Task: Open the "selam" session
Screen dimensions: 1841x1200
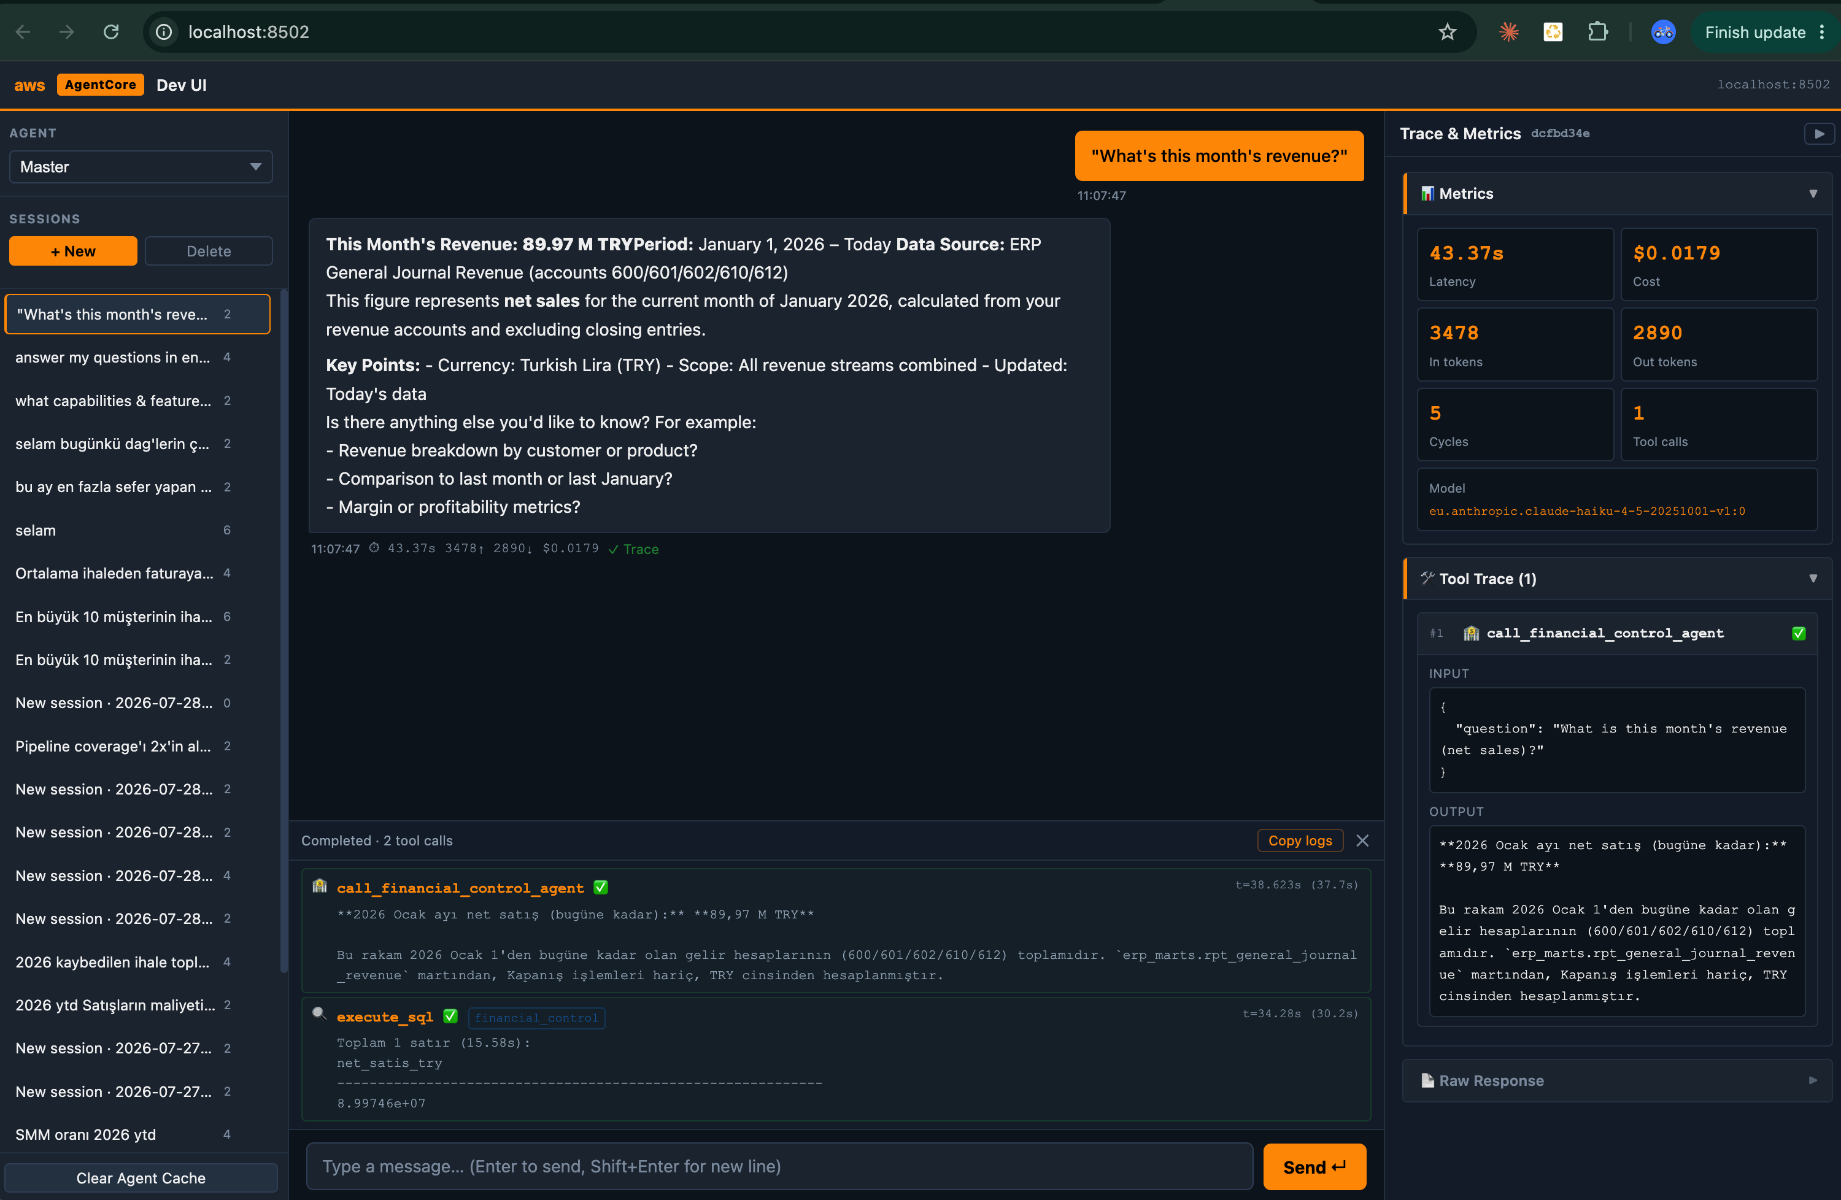Action: 137,531
